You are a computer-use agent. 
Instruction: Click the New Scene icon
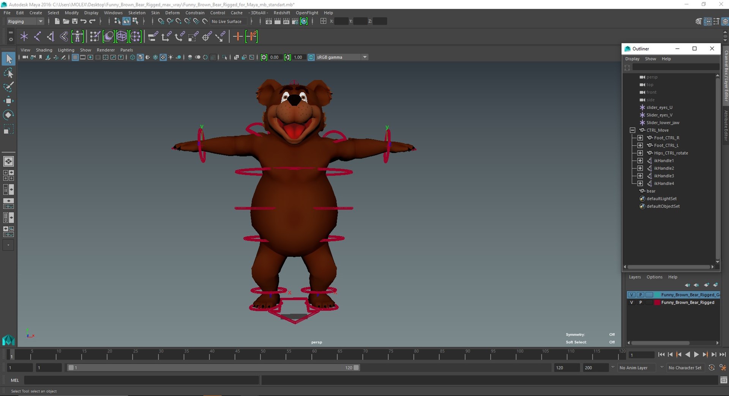point(57,21)
